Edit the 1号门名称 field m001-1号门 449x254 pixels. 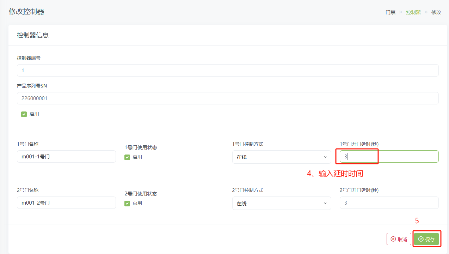point(66,157)
